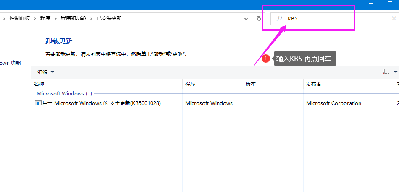
Task: Open the address bar history dropdown
Action: 247,19
